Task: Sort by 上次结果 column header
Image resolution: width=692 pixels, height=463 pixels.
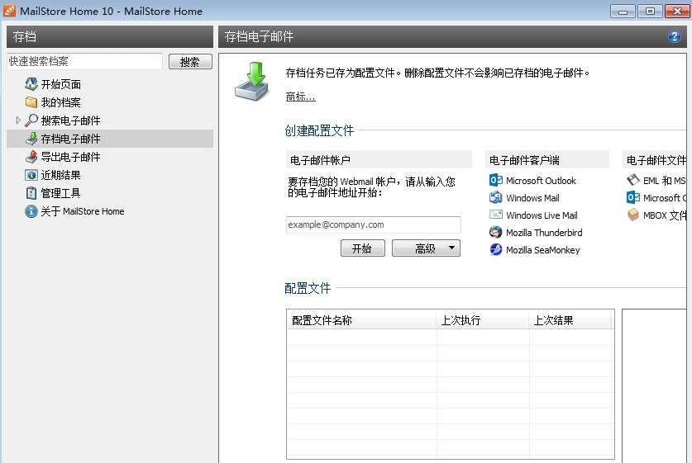Action: (570, 320)
